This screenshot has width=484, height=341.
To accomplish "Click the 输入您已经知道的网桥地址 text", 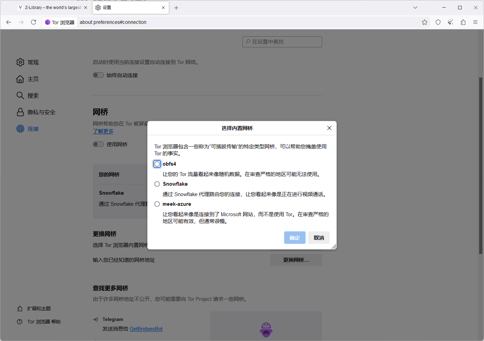I will click(124, 260).
